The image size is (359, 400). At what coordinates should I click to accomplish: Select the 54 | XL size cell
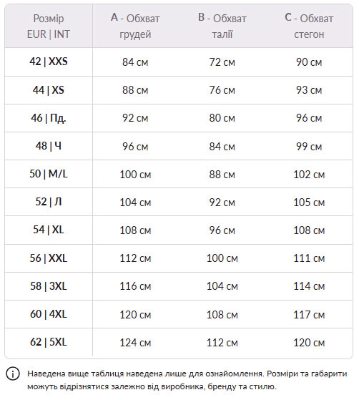coord(49,230)
